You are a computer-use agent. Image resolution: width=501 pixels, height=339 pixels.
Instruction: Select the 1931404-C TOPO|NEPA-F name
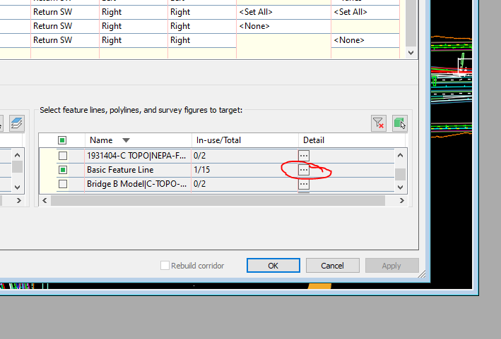[x=136, y=156]
